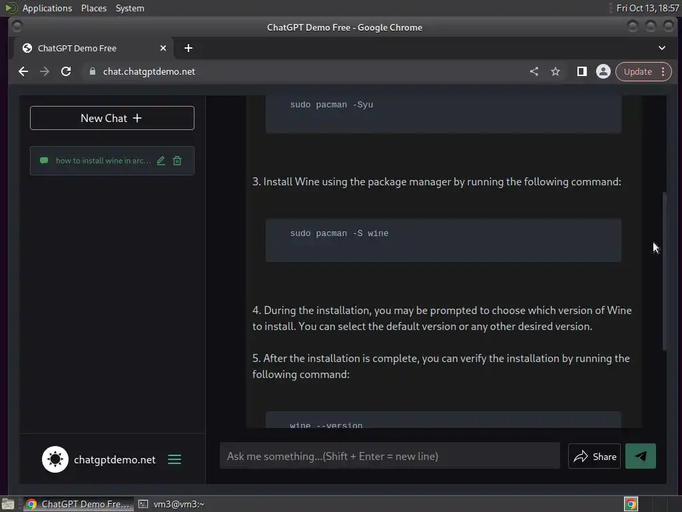This screenshot has width=682, height=512.
Task: Click the MATE logo icon top-left
Action: pyautogui.click(x=11, y=8)
